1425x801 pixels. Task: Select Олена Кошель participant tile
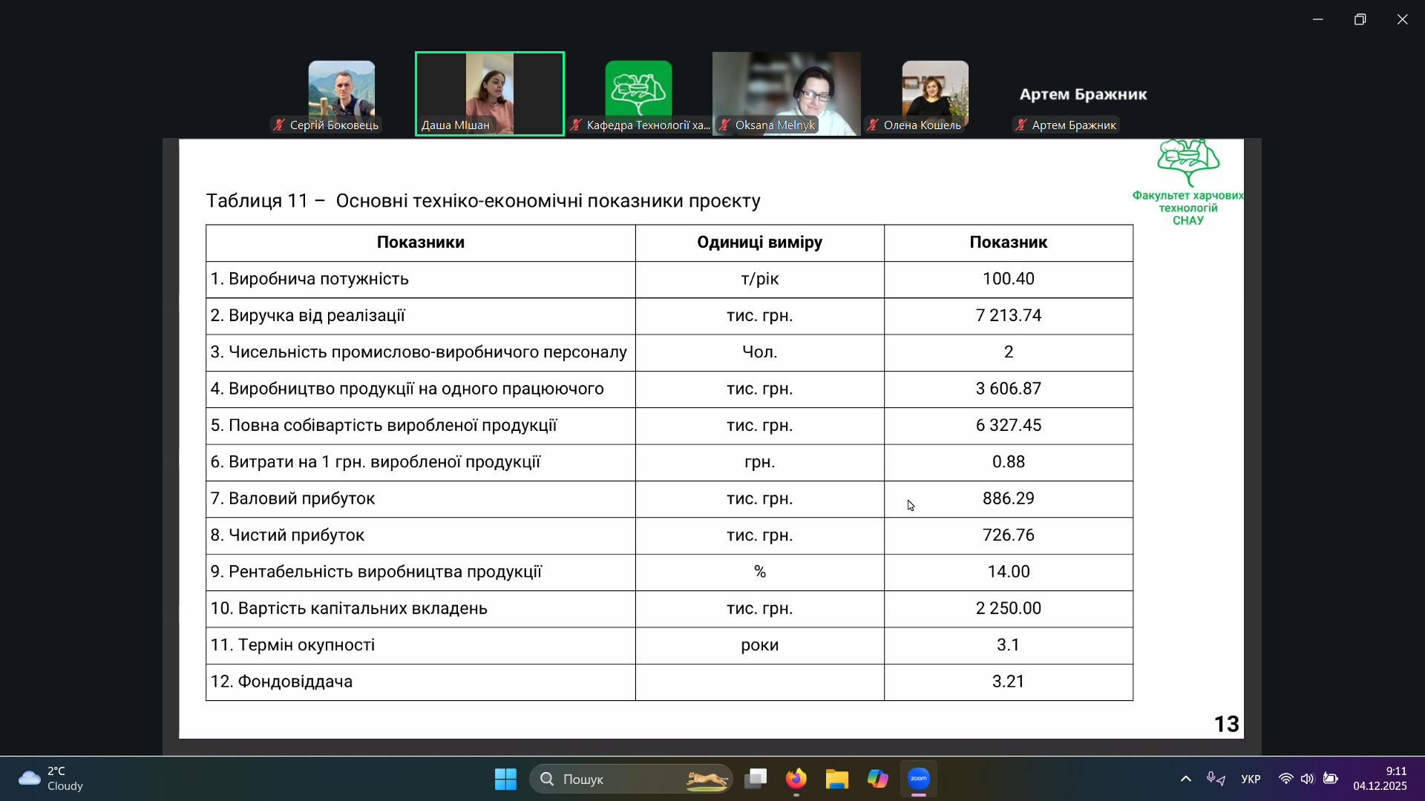(x=935, y=93)
